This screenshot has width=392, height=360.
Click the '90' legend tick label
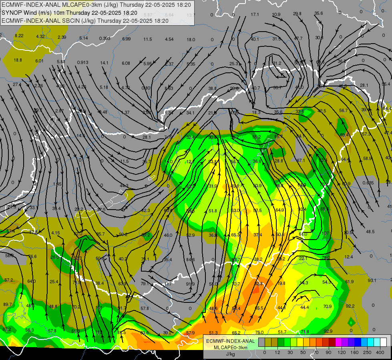[329, 352]
